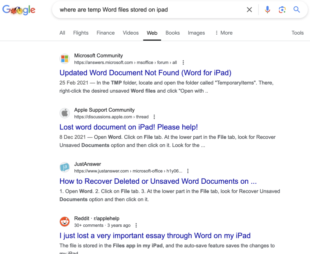Open options menu for Apple Support result
The width and height of the screenshot is (310, 254).
154,117
